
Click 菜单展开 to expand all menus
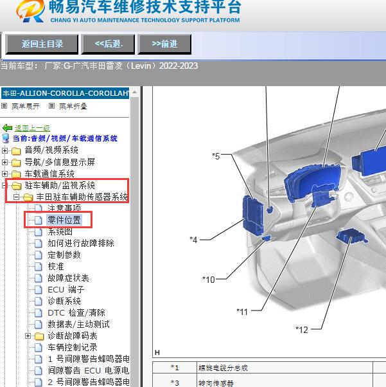pos(26,106)
